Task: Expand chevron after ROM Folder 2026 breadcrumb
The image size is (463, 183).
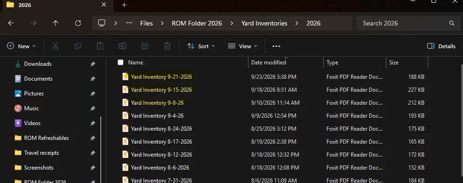Action: (232, 23)
